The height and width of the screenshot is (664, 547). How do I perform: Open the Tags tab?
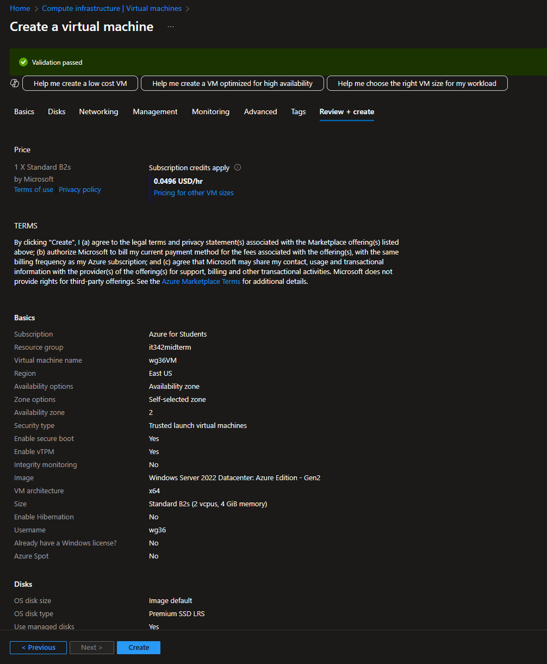coord(298,111)
